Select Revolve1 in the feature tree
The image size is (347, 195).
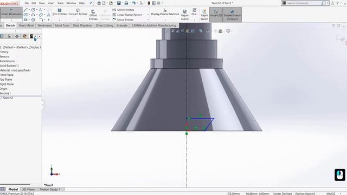coord(5,93)
